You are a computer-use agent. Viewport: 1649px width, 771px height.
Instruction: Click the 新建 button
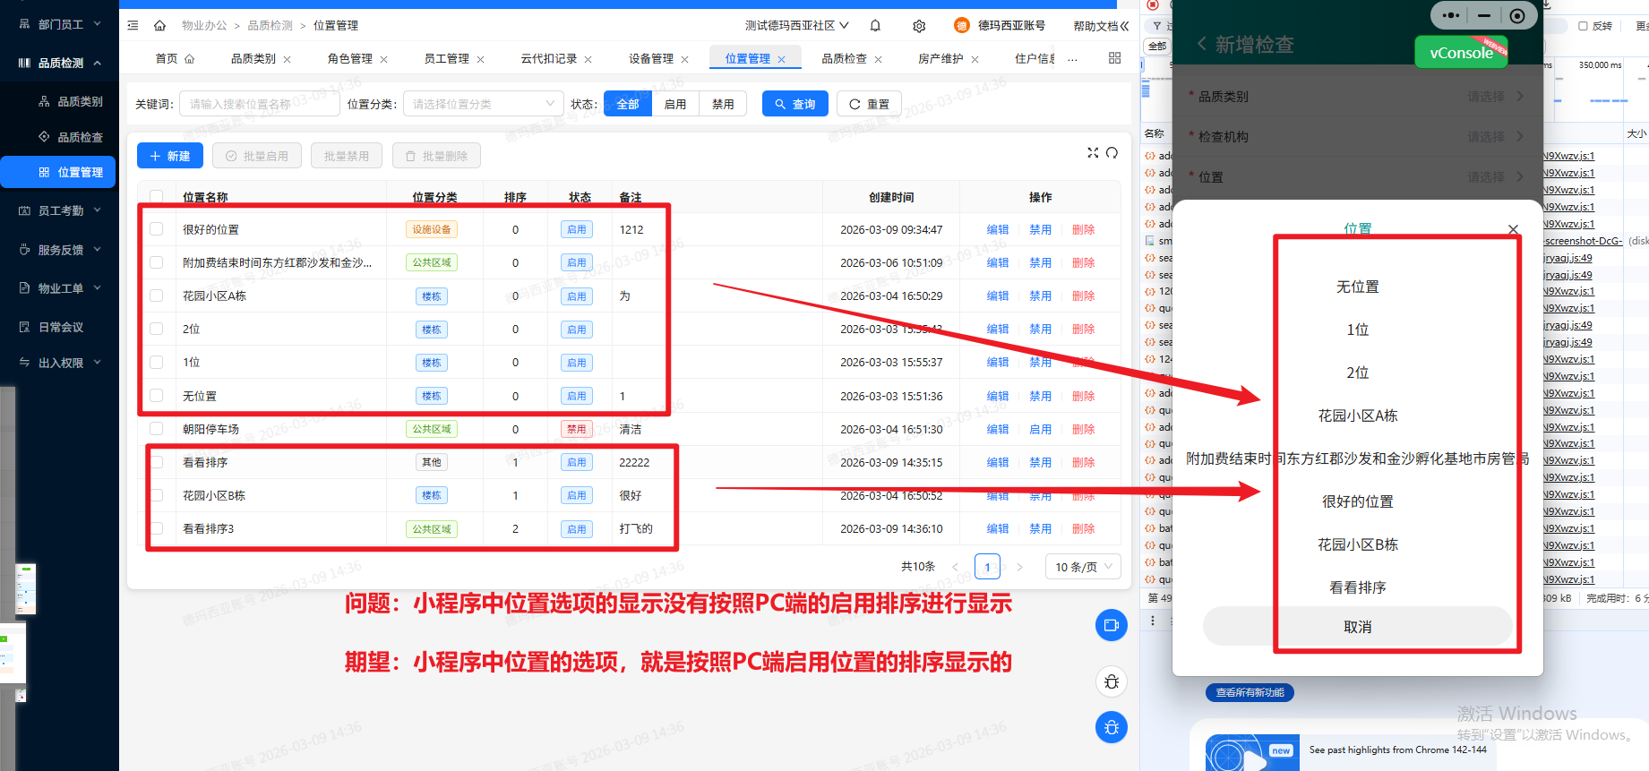[x=170, y=156]
